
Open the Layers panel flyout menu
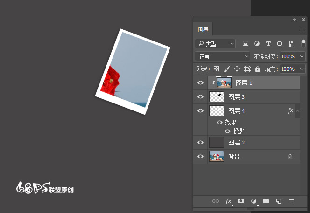[302, 29]
